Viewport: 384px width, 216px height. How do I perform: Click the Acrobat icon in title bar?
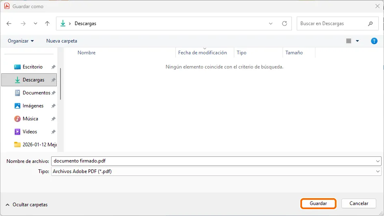[x=7, y=6]
